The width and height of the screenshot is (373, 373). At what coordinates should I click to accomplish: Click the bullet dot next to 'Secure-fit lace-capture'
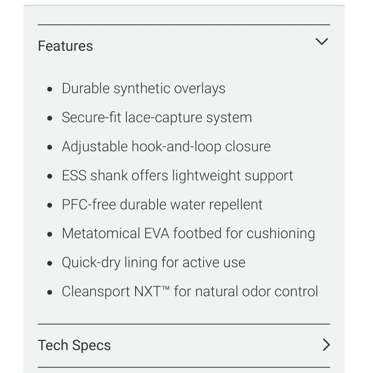tap(50, 118)
